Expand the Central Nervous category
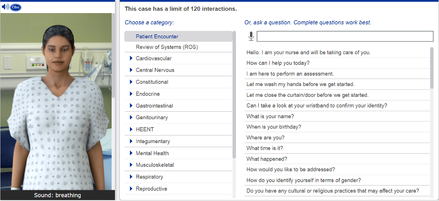Screen dimensions: 439x201 click(131, 70)
